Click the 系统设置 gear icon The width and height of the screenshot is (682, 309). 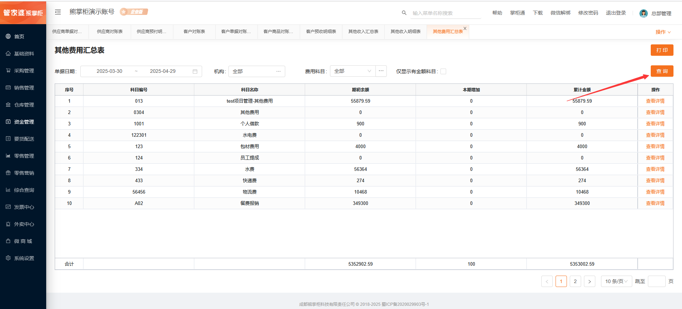tap(8, 258)
